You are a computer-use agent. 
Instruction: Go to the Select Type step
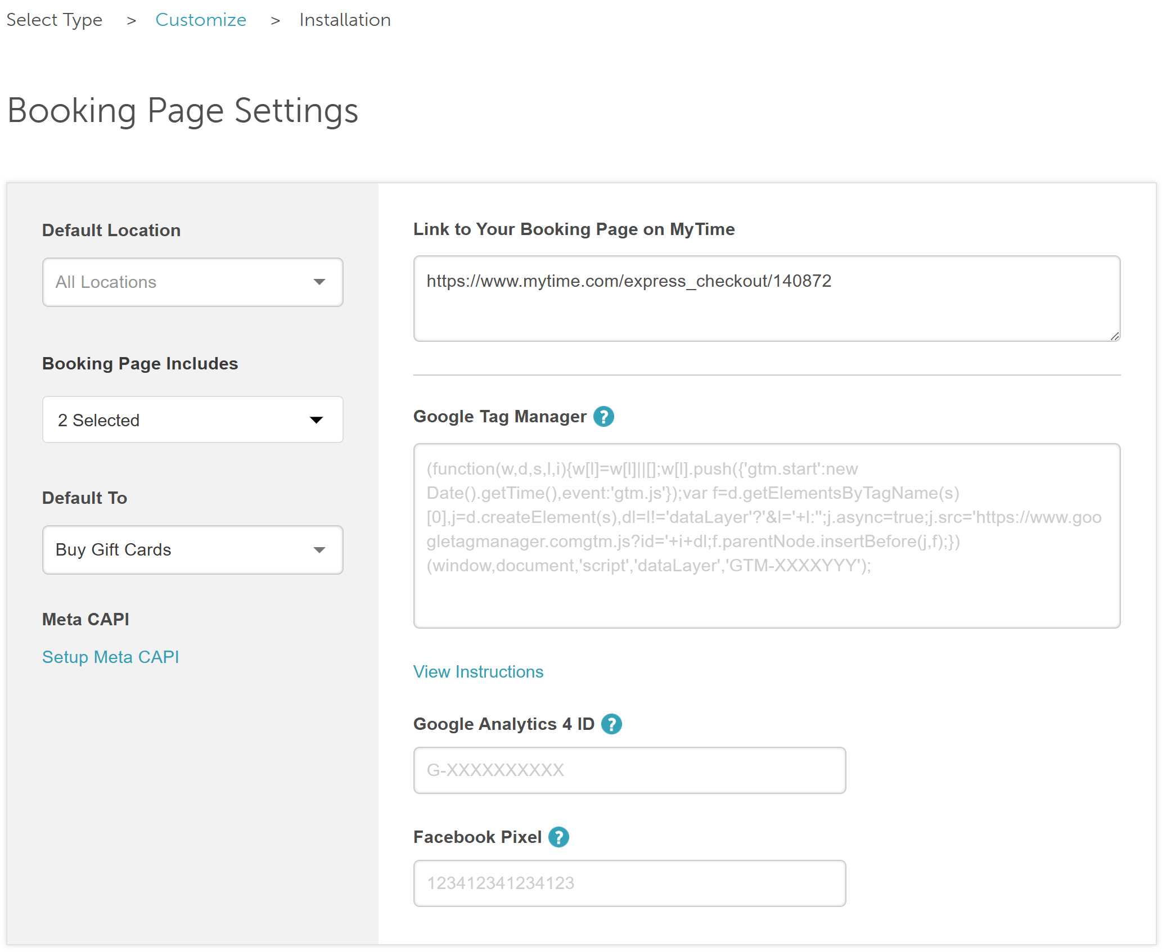click(55, 20)
